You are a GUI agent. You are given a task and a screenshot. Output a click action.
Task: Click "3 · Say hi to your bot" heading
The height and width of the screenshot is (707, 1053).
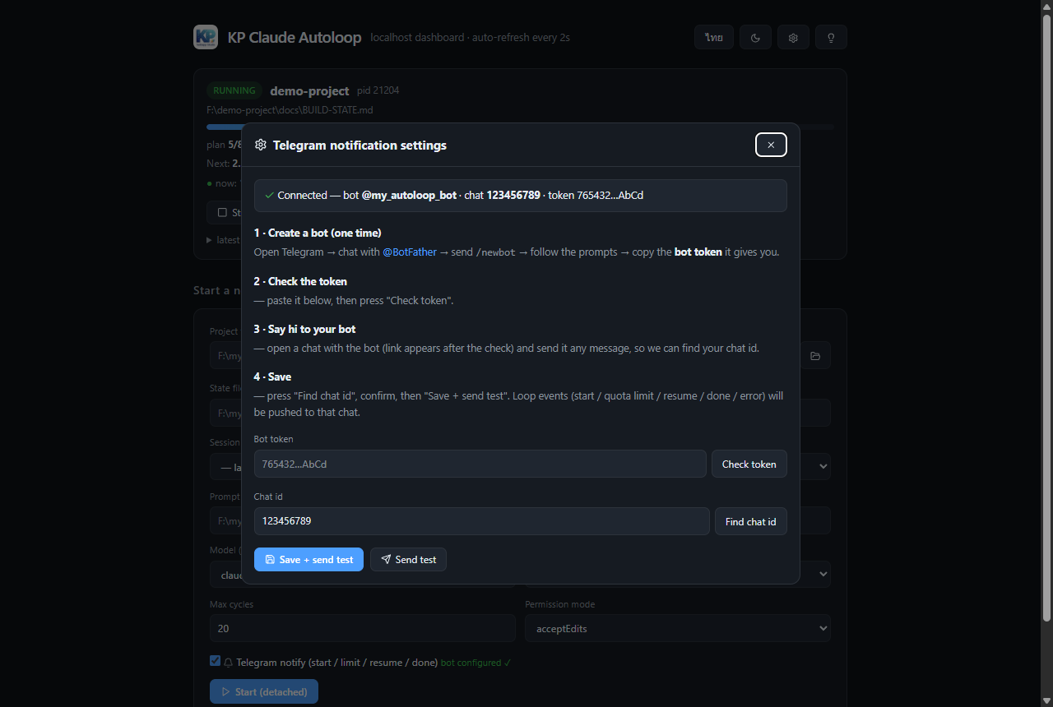point(304,329)
